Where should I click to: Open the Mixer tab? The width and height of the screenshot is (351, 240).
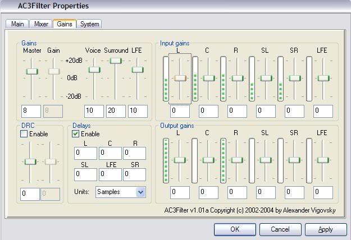pos(41,24)
